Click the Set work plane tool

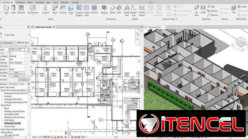(234, 9)
